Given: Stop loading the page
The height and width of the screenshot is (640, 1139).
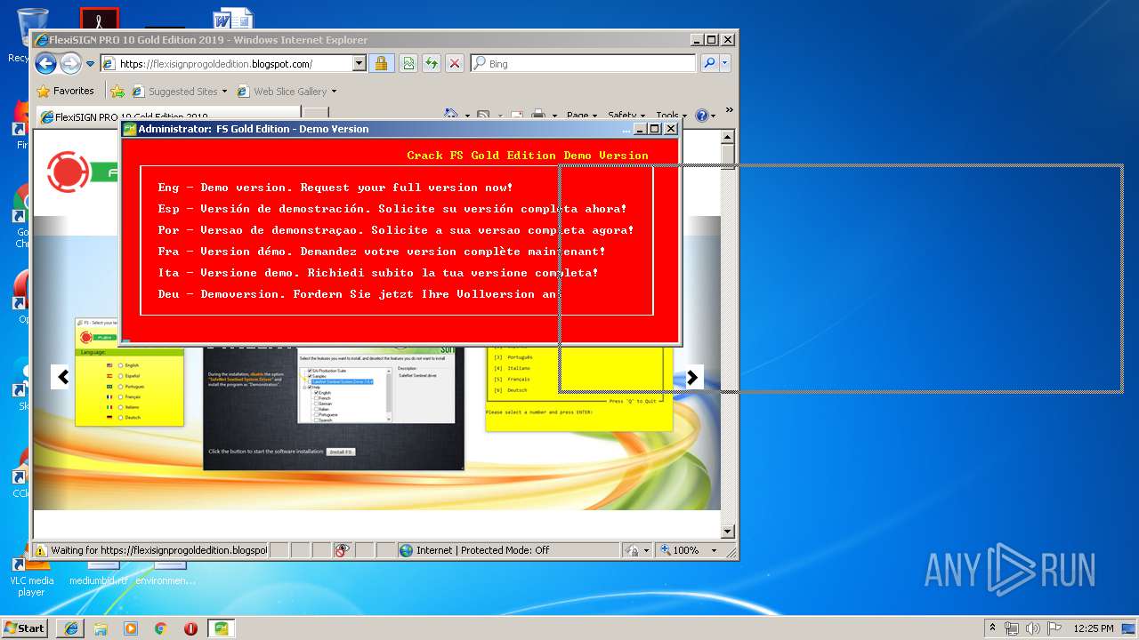Looking at the screenshot, I should [x=455, y=64].
